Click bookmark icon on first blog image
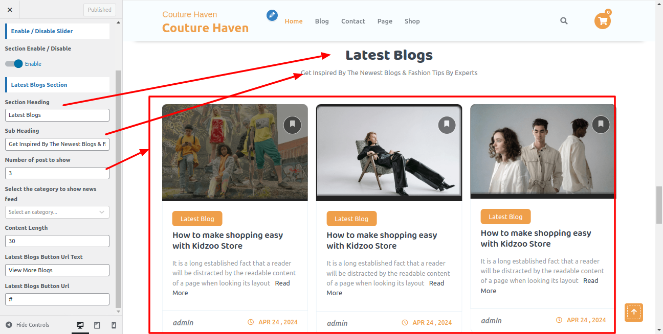Image resolution: width=663 pixels, height=334 pixels. 292,125
